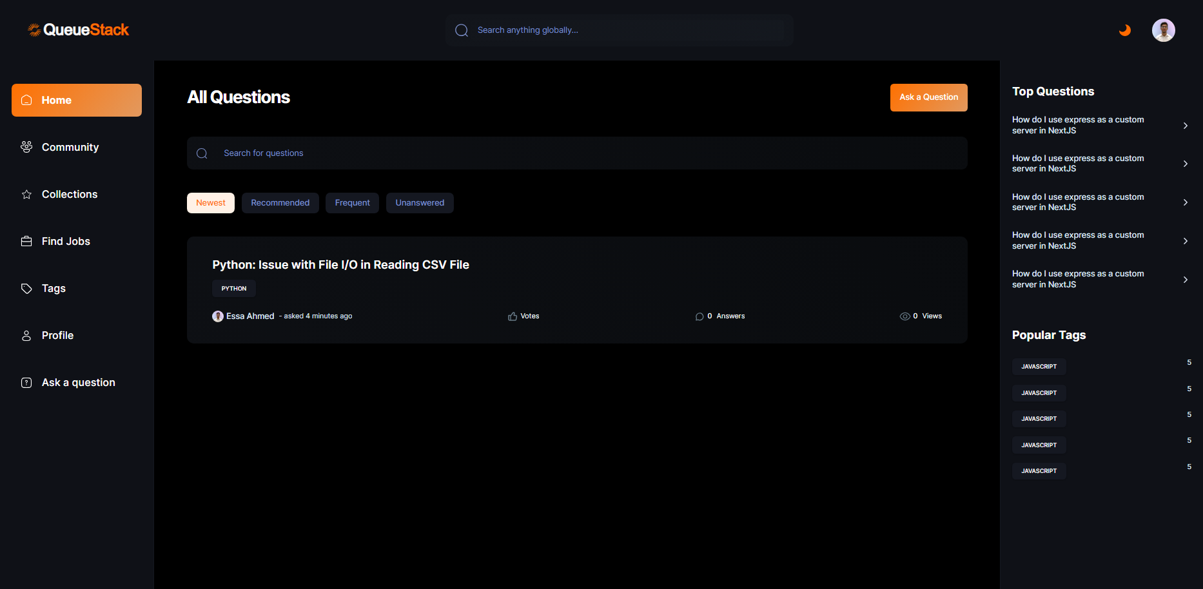Open fourth Top Questions chevron
Viewport: 1203px width, 589px height.
pos(1185,241)
